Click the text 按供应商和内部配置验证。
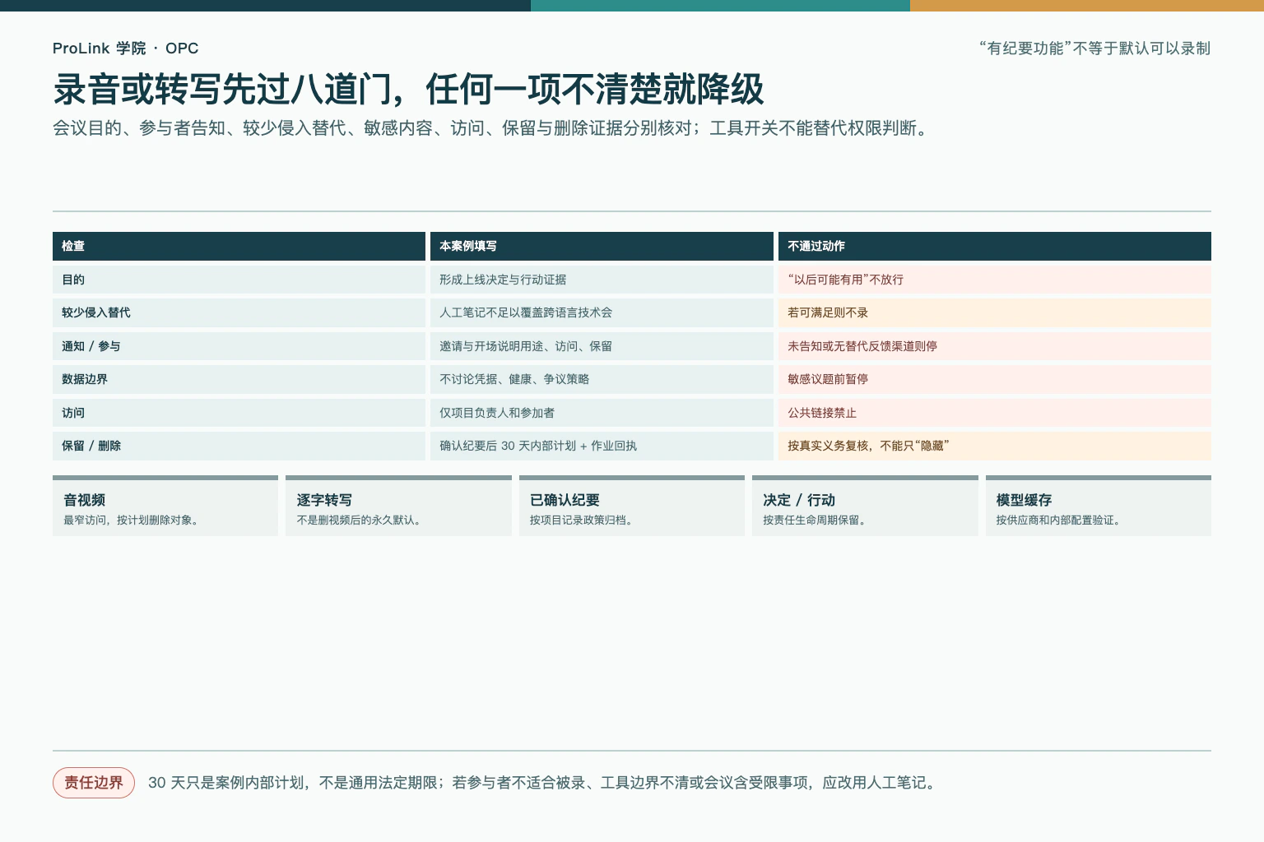 1060,520
